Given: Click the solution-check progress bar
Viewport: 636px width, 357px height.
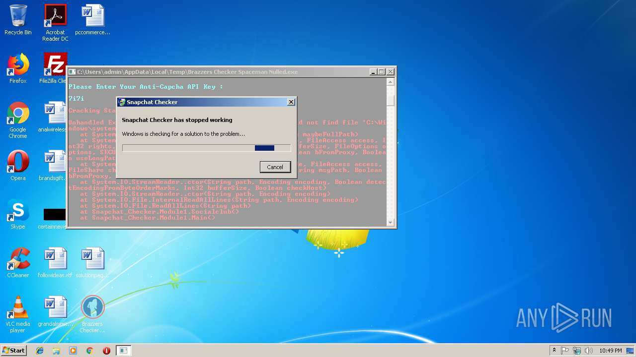Looking at the screenshot, I should (206, 148).
